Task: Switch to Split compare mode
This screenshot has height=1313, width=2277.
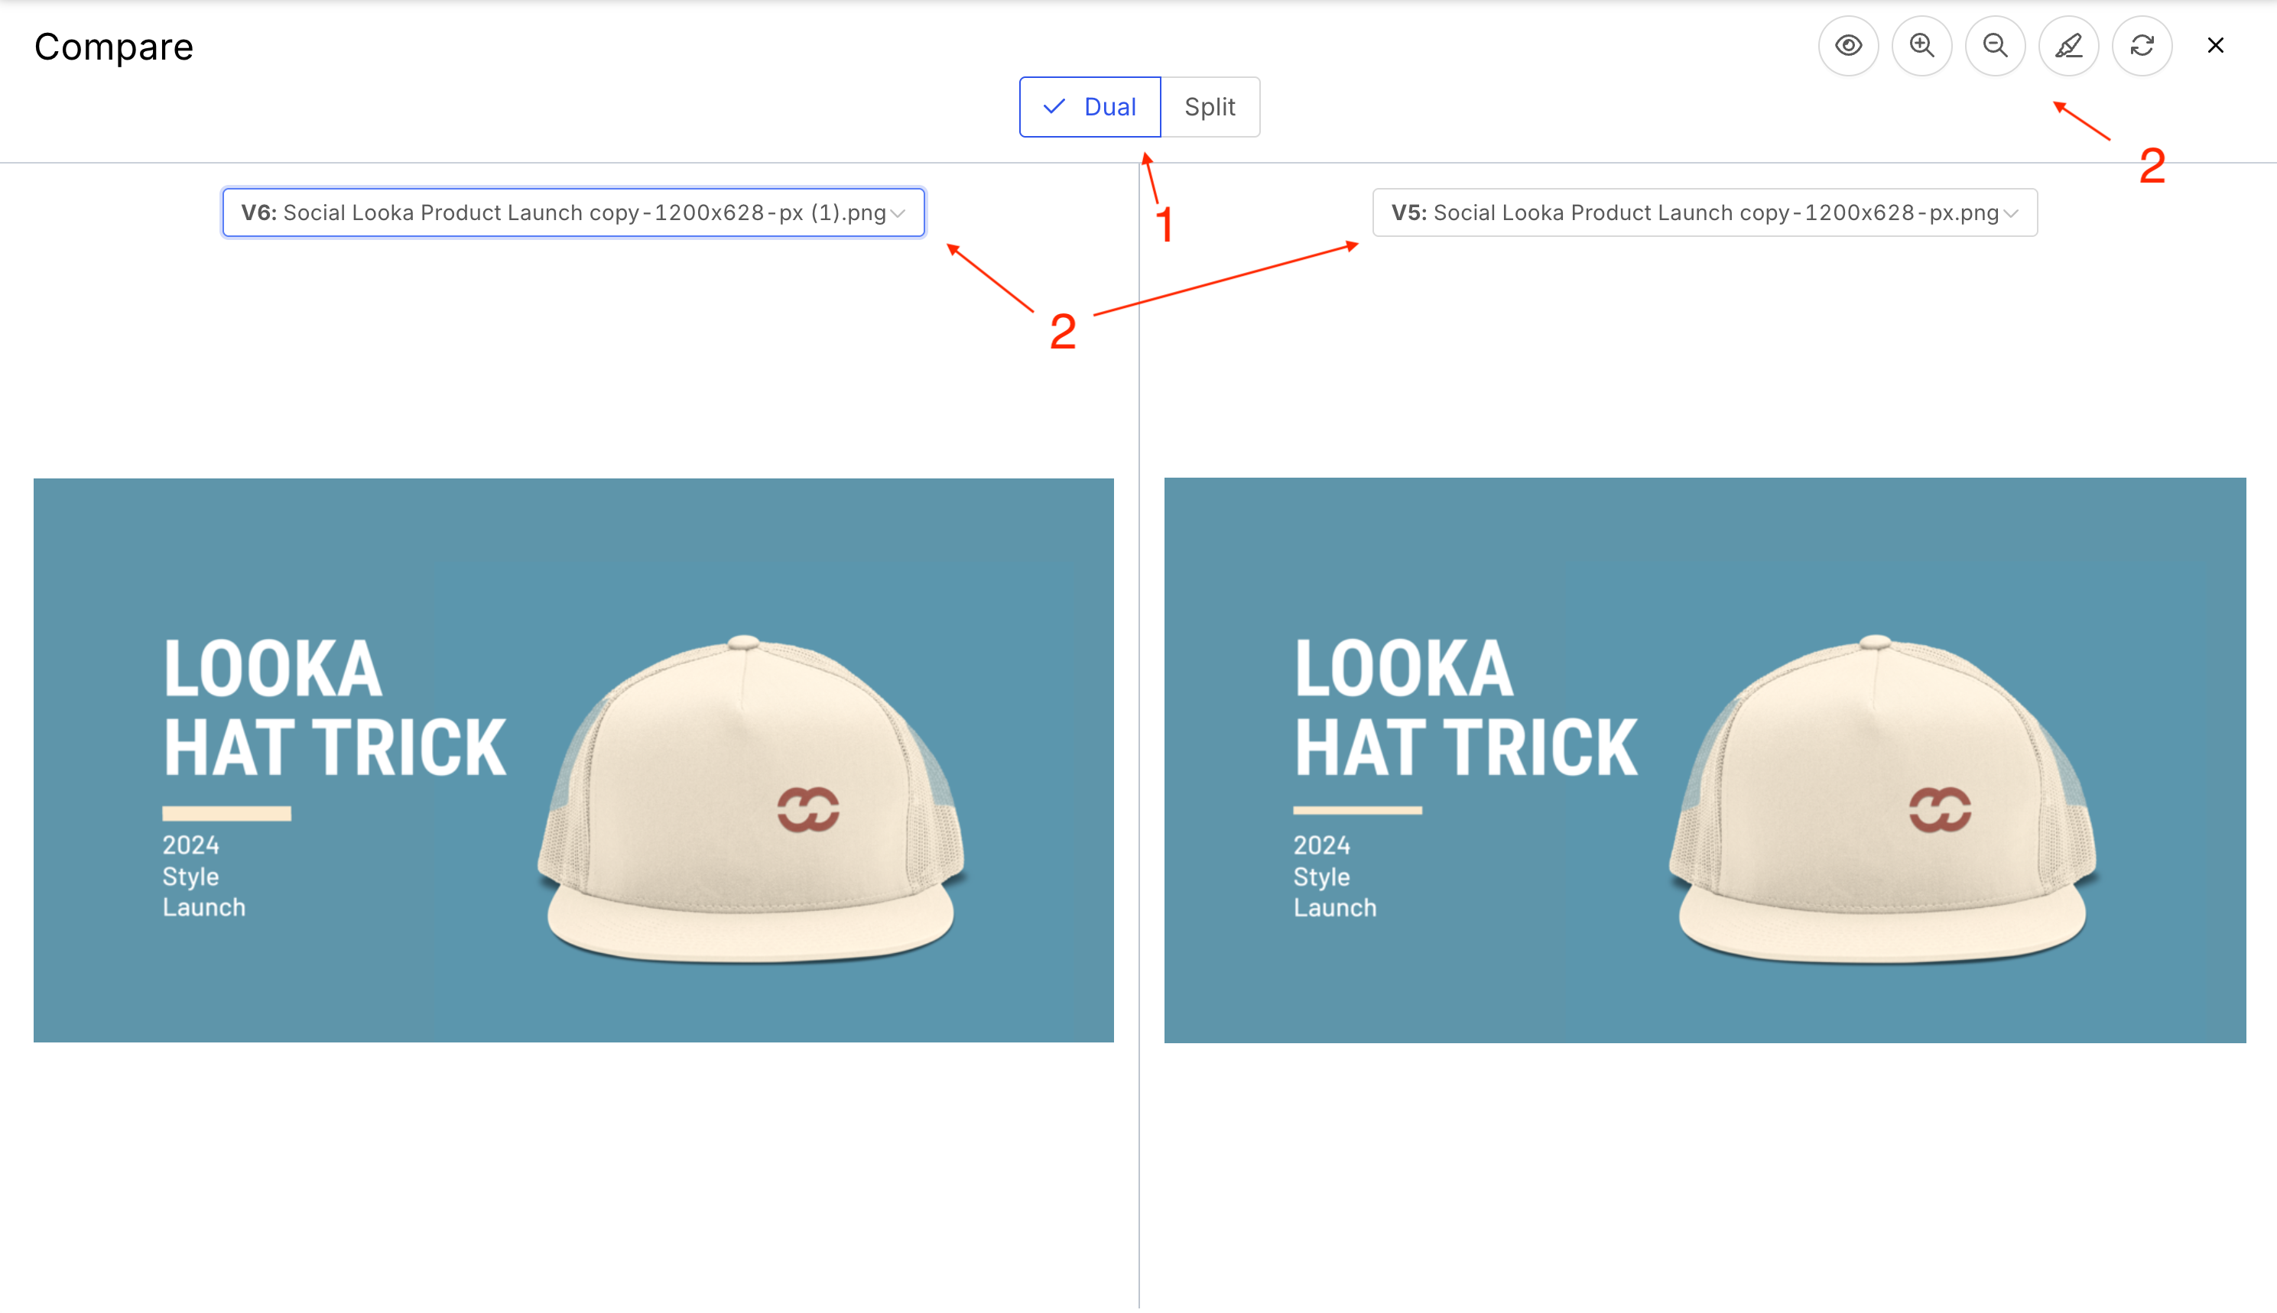Action: click(1209, 106)
